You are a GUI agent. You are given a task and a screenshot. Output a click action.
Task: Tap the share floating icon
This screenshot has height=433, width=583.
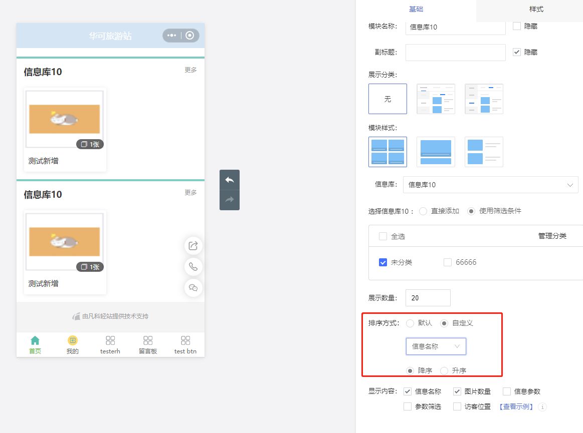[193, 246]
